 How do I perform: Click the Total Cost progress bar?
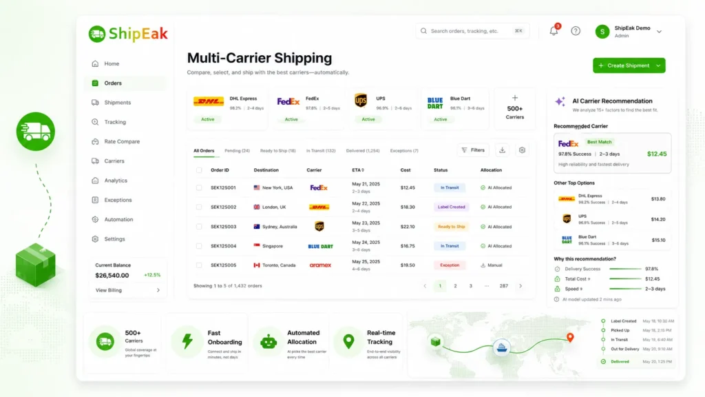(x=625, y=278)
